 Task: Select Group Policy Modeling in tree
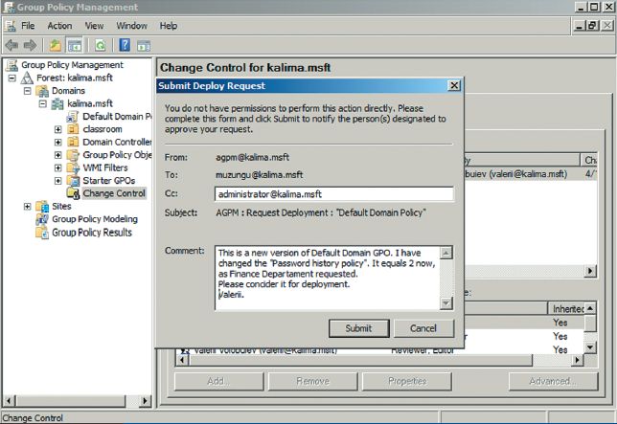(x=94, y=219)
